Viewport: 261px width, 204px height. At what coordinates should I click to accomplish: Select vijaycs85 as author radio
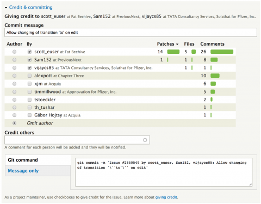coord(14,68)
